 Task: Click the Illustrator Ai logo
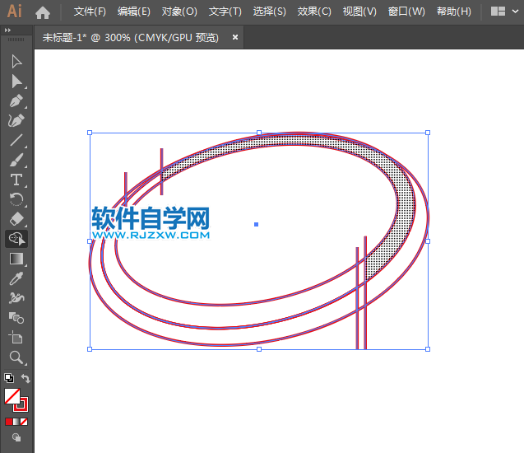(14, 11)
